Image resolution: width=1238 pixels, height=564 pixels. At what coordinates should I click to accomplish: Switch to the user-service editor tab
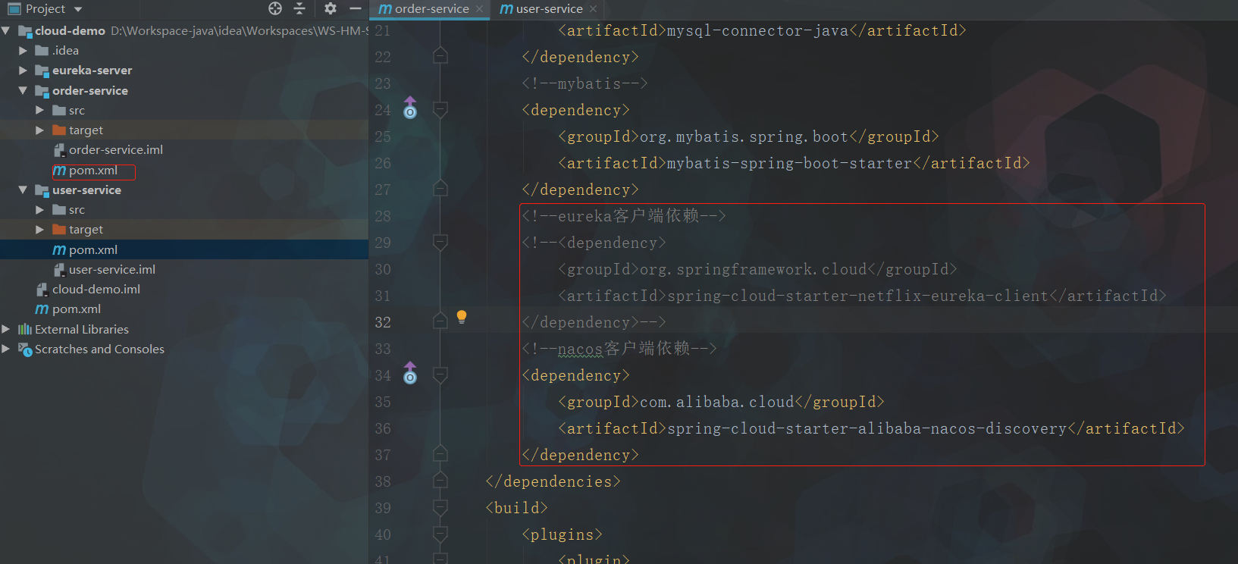point(549,9)
